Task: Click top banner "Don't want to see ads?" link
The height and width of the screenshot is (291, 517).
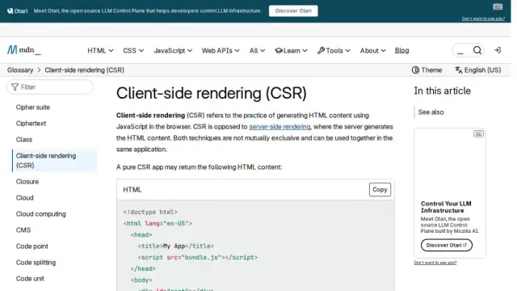Action: (483, 19)
